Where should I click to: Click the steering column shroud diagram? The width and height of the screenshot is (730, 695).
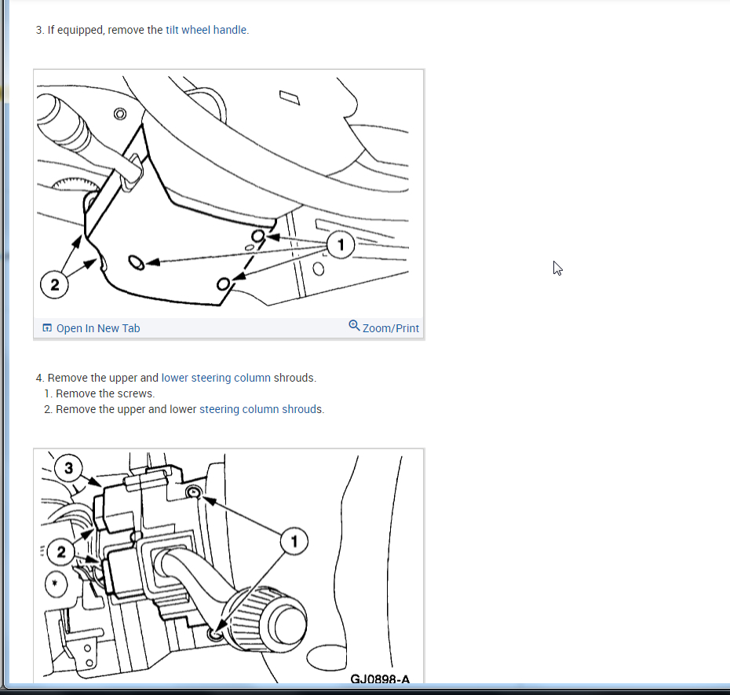(x=228, y=194)
